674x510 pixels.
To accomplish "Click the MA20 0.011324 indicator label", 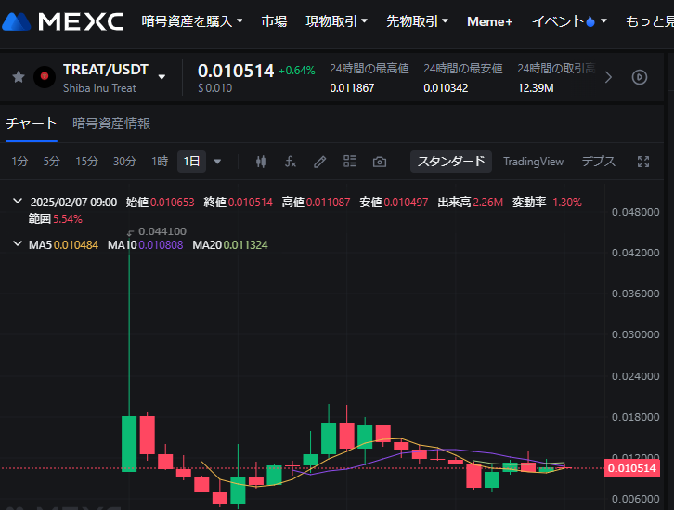I will tap(230, 245).
